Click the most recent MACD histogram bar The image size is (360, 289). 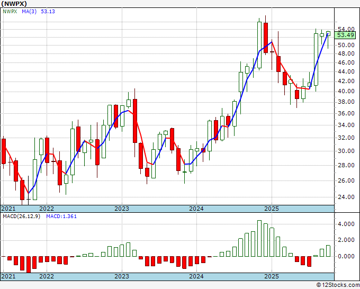328,251
